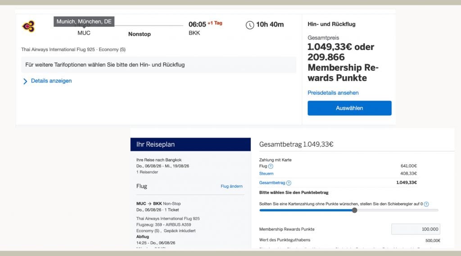This screenshot has width=461, height=256.
Task: Click the clock icon beside 10h 40m
Action: click(250, 25)
